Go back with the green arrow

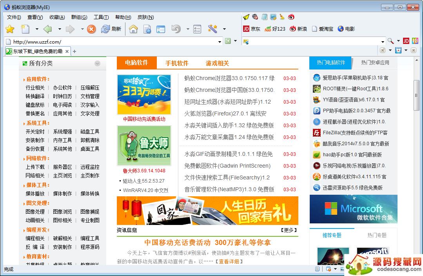(48, 29)
